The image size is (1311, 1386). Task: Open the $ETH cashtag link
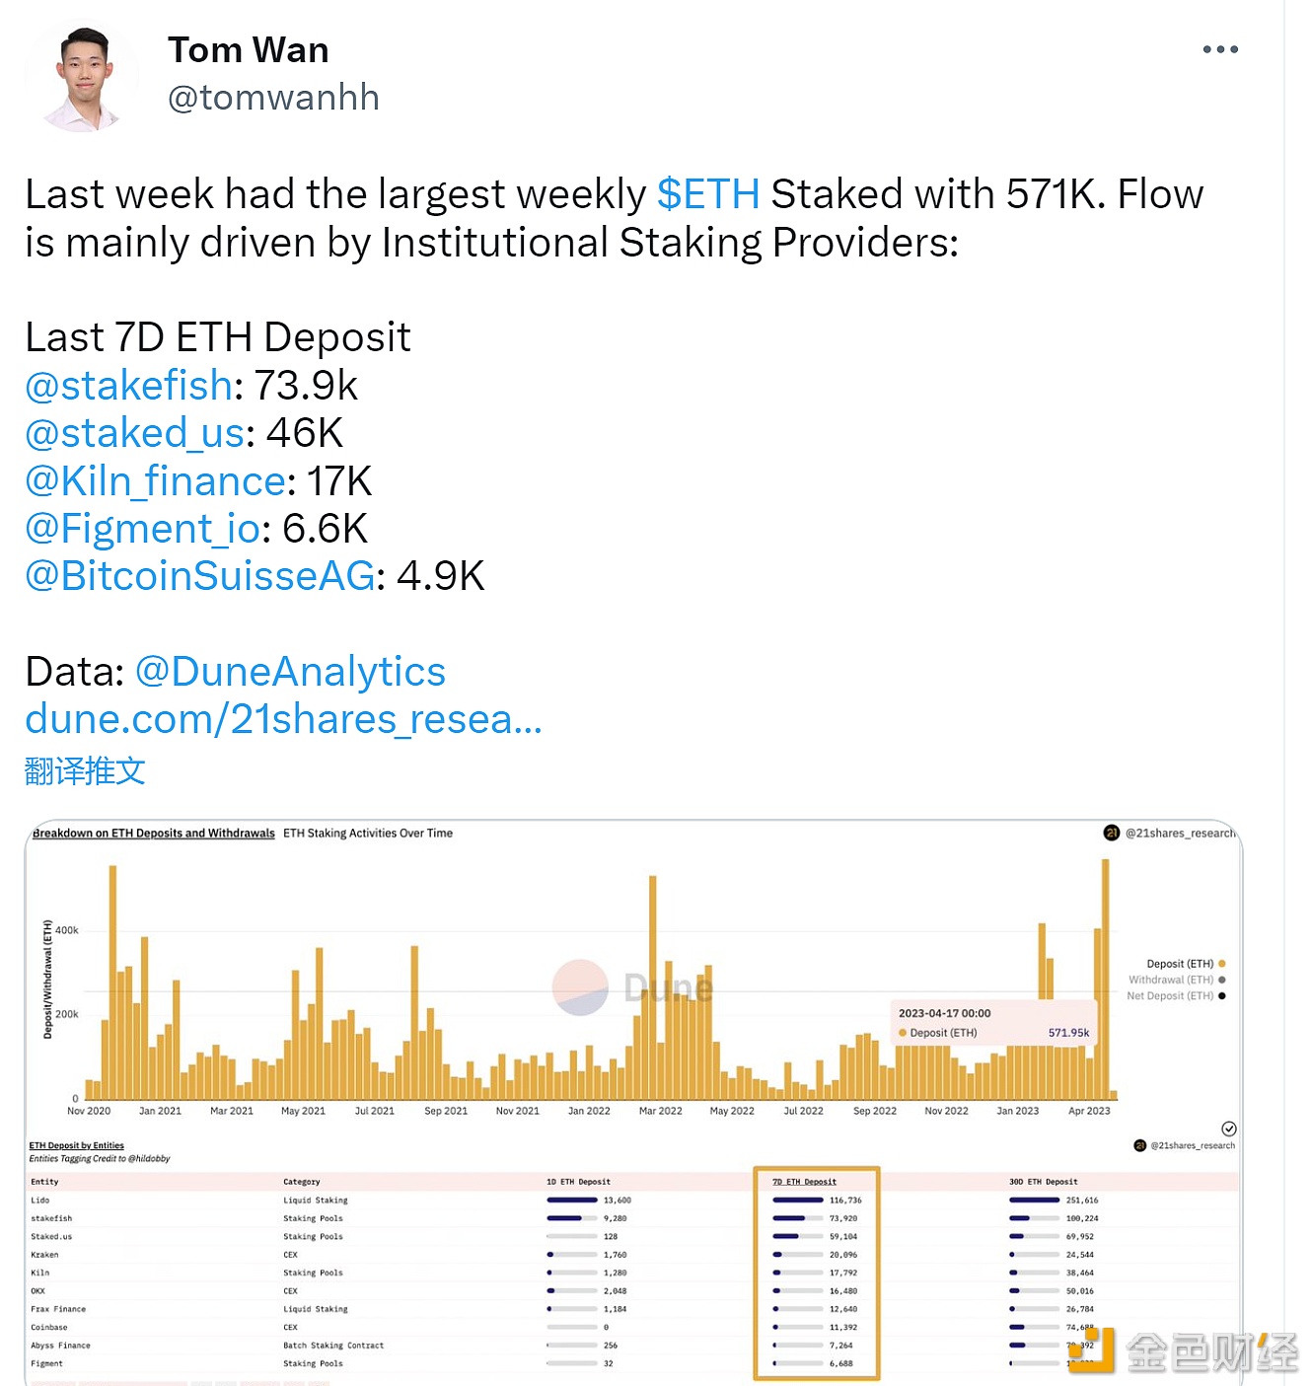[707, 194]
